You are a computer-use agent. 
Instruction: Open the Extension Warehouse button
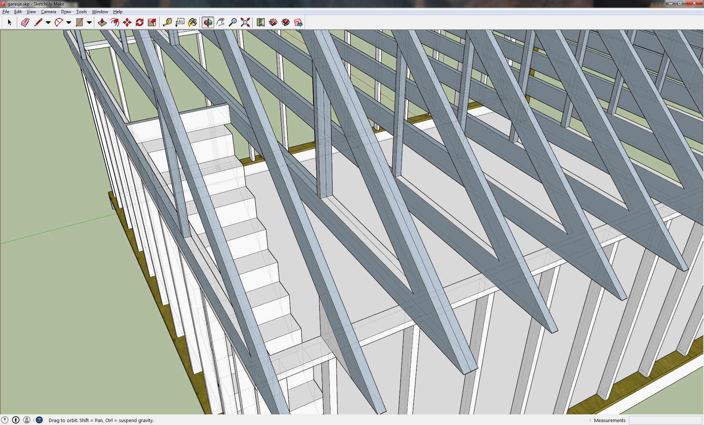[286, 23]
